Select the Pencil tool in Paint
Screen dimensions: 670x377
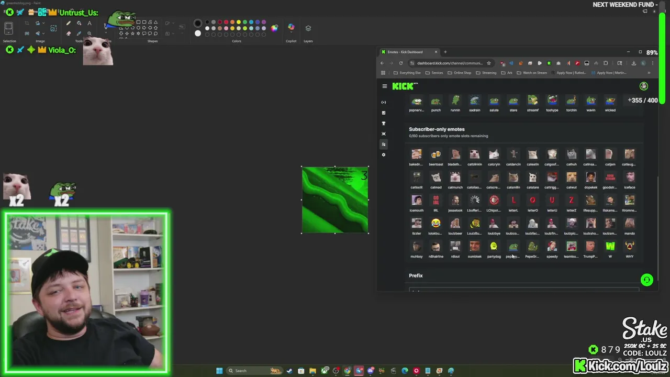(69, 23)
